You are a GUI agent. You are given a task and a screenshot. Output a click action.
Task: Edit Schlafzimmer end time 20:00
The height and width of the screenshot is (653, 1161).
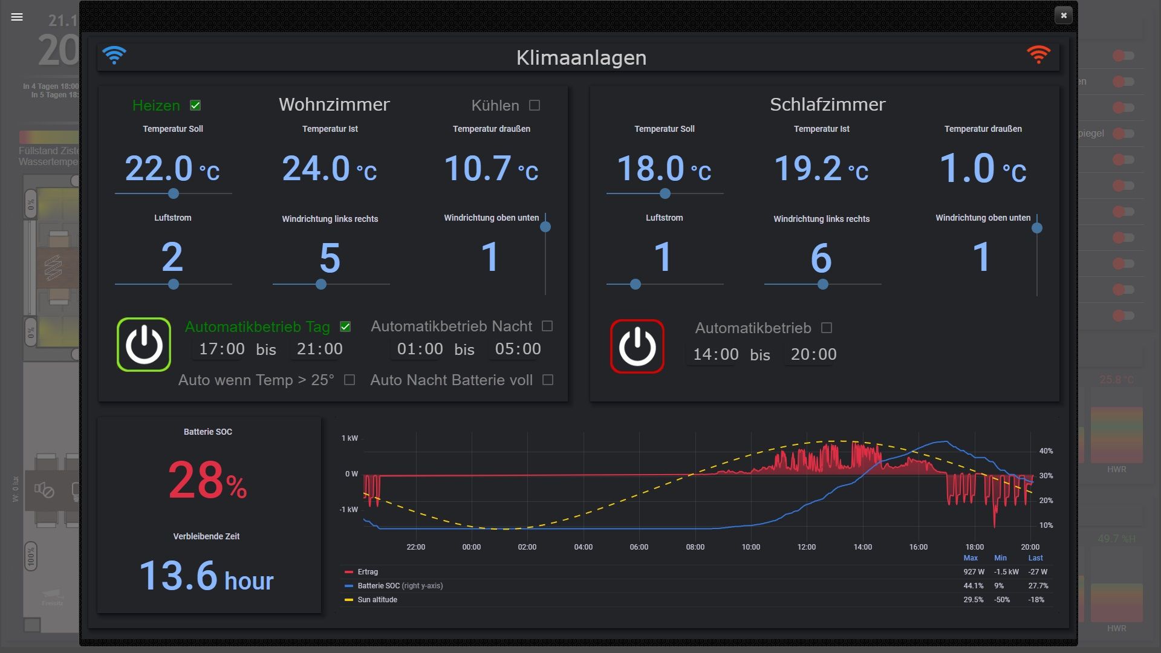click(814, 355)
